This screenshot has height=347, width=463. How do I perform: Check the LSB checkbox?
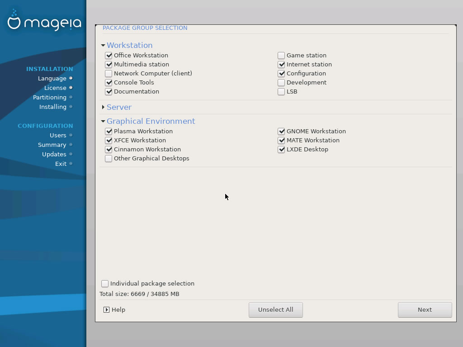click(x=281, y=91)
